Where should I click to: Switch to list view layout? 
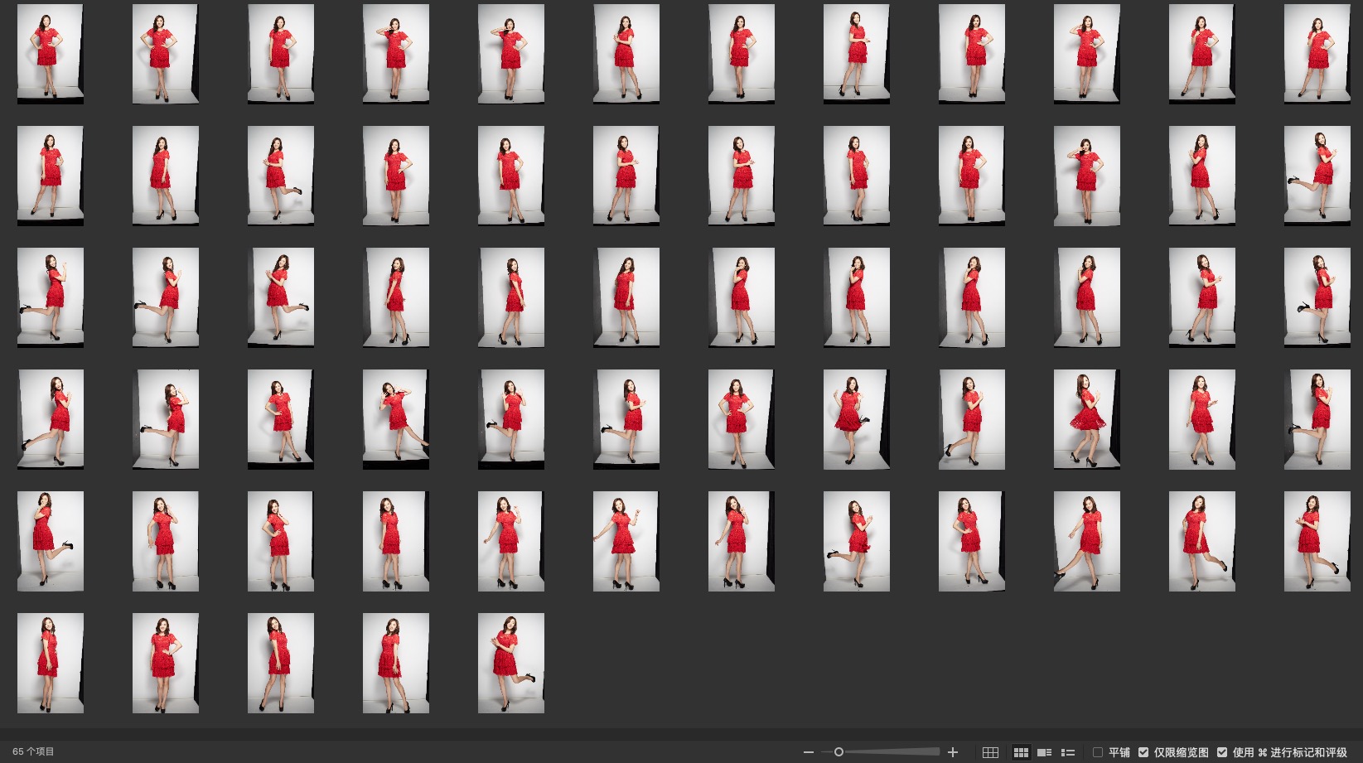point(1067,752)
